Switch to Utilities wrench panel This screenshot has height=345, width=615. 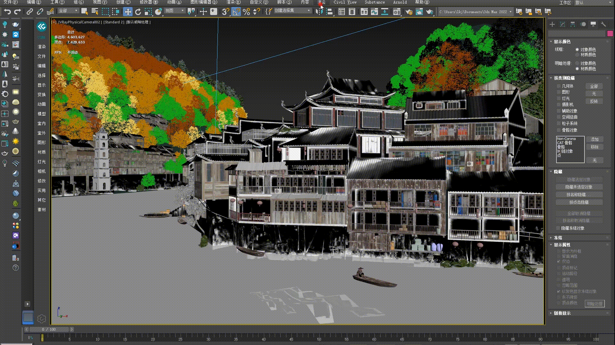coord(603,24)
